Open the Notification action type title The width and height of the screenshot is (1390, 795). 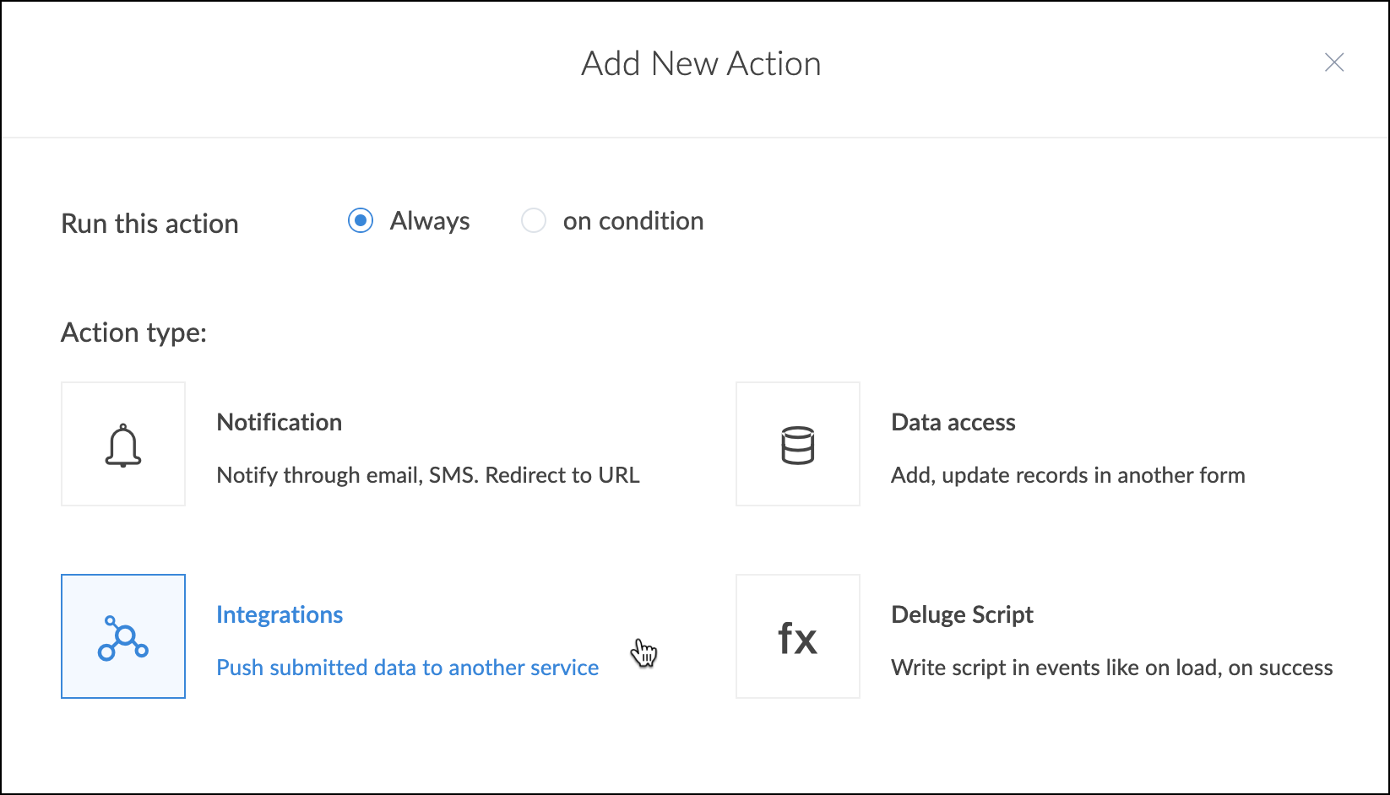(280, 422)
